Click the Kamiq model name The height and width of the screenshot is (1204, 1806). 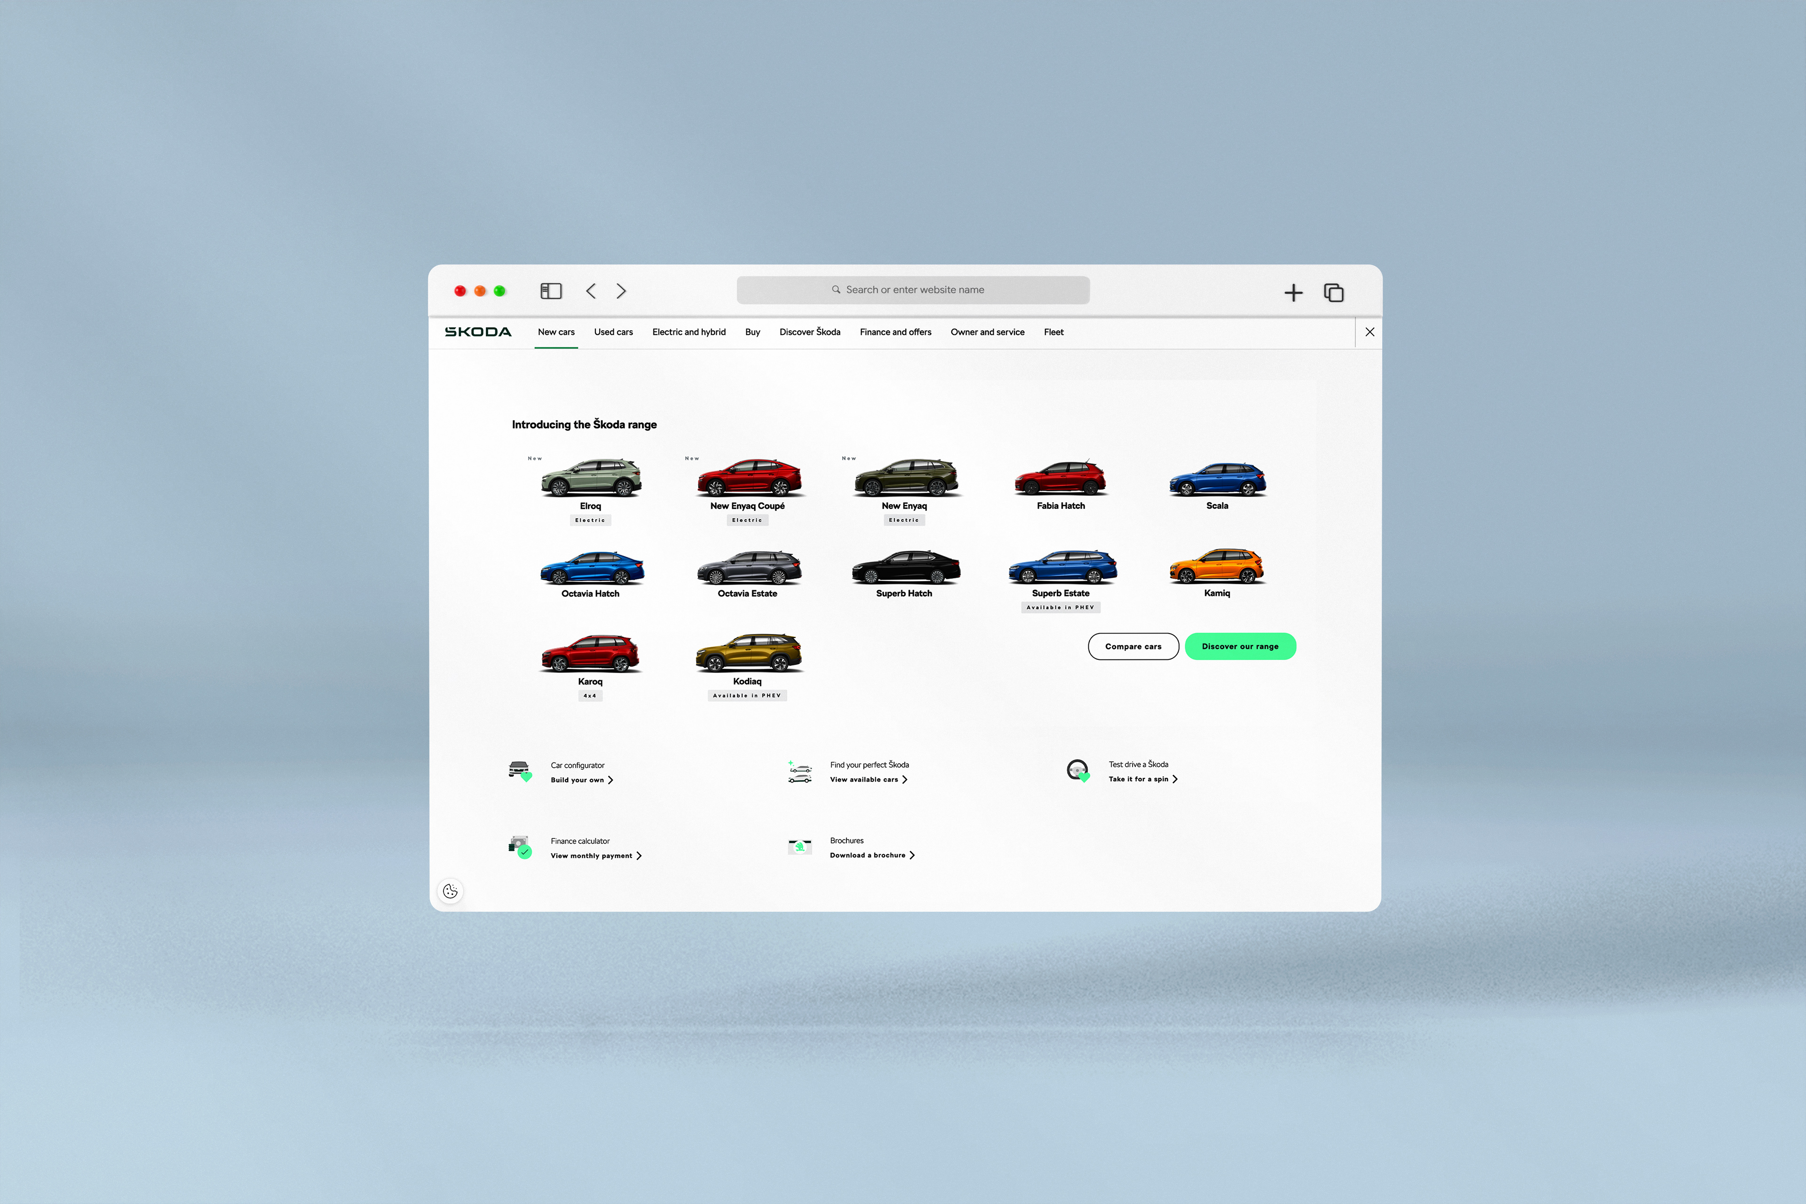pyautogui.click(x=1217, y=593)
